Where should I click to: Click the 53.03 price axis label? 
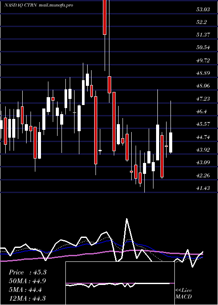(203, 9)
